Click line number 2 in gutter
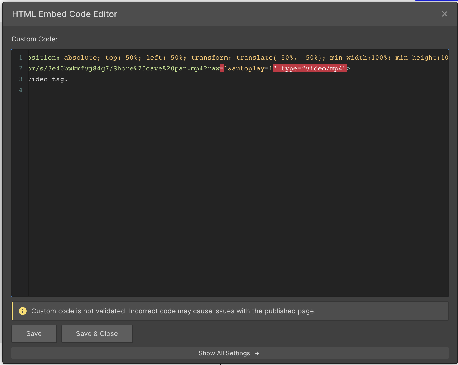Screen dimensions: 458x365 [x=20, y=68]
